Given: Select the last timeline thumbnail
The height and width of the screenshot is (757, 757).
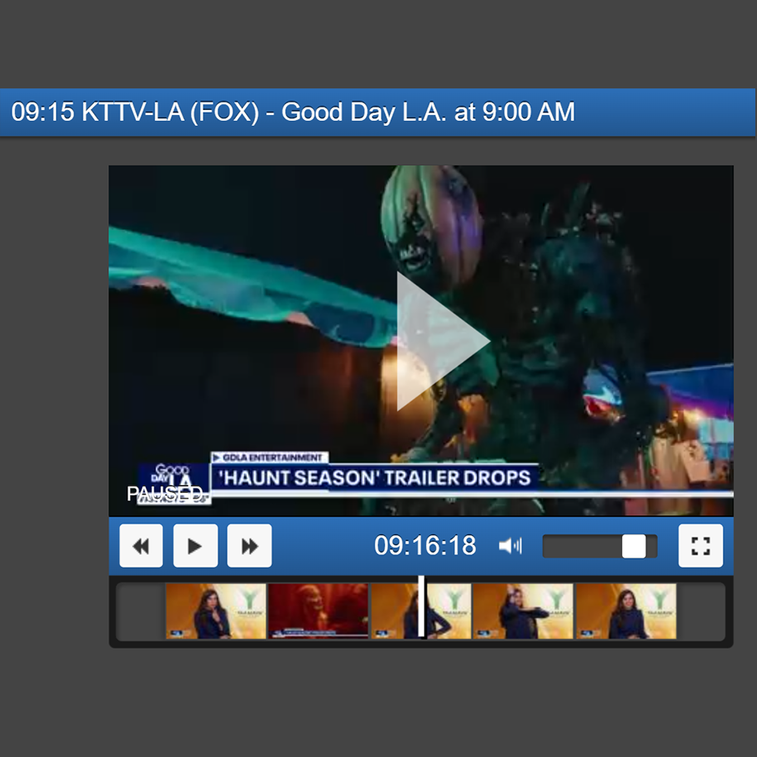Looking at the screenshot, I should [626, 611].
